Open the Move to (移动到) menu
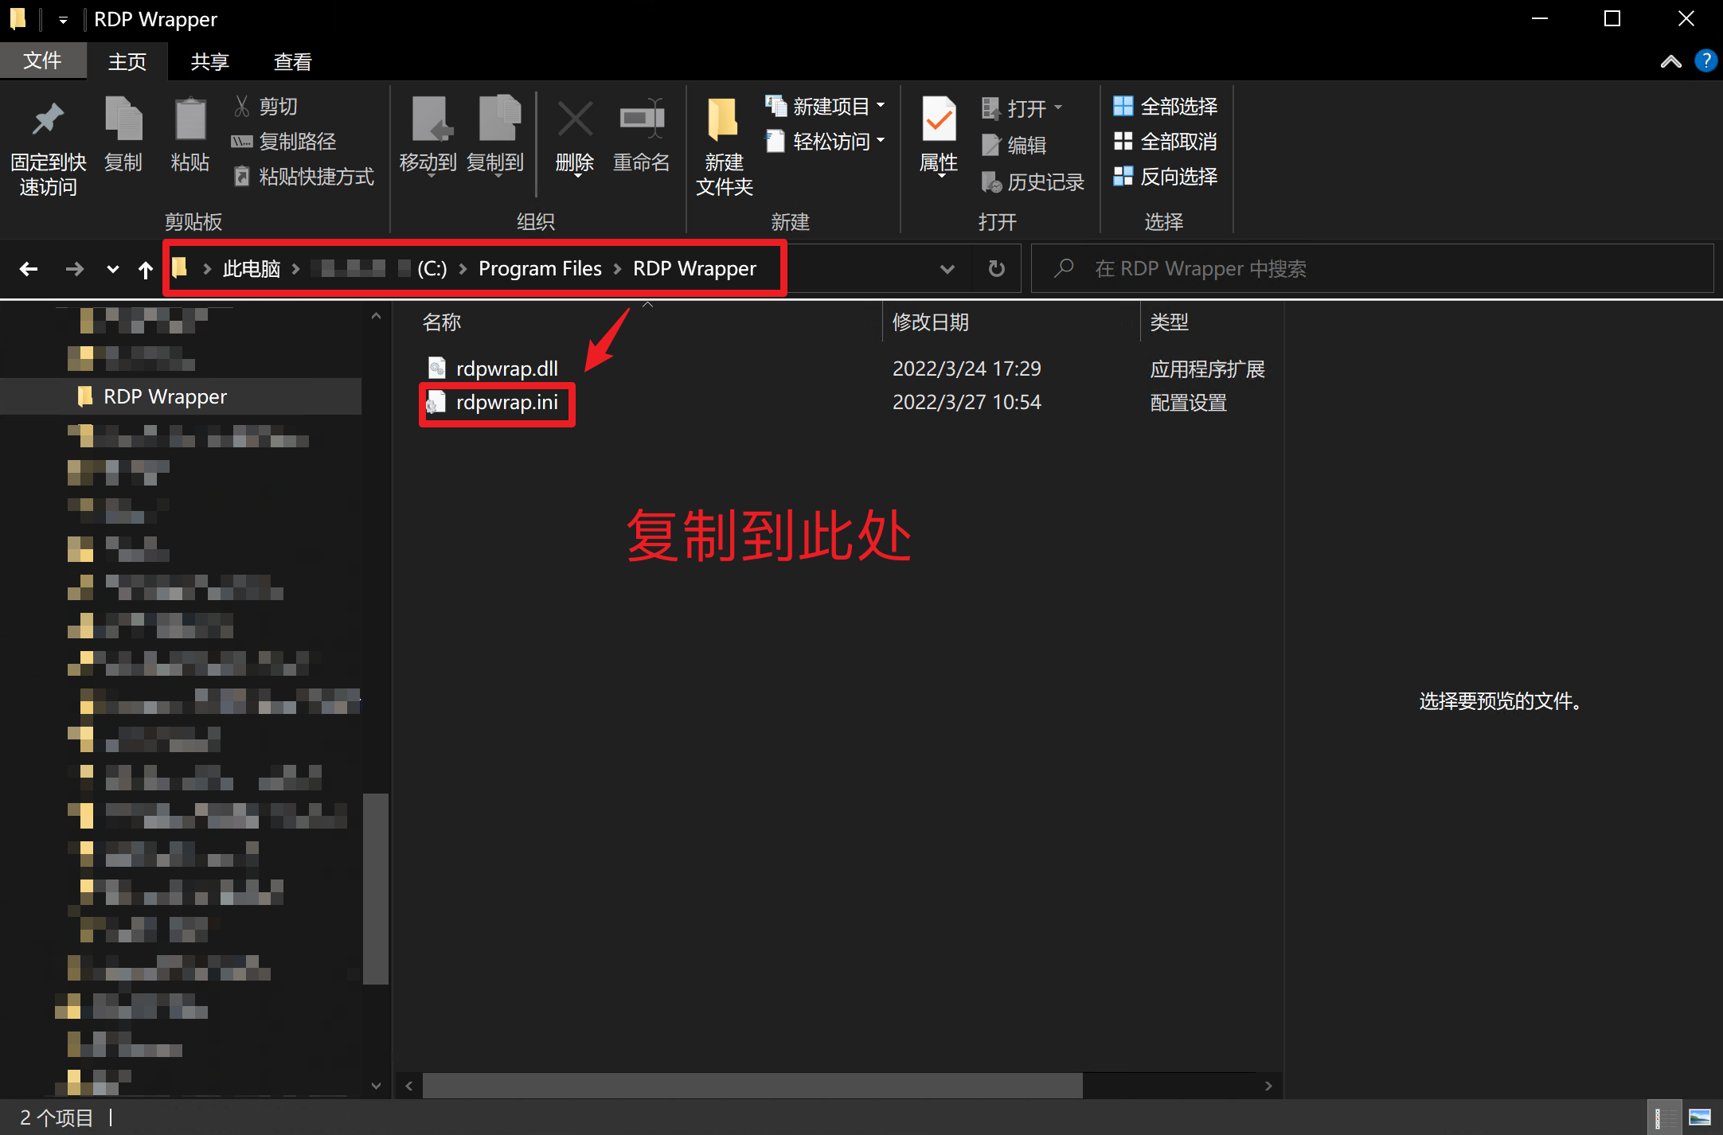This screenshot has width=1723, height=1135. pyautogui.click(x=428, y=135)
